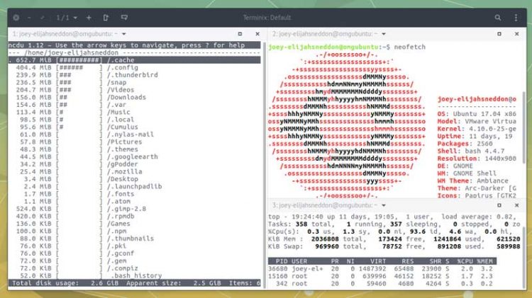
Task: Maximize terminal 3 pane
Action: coord(499,205)
